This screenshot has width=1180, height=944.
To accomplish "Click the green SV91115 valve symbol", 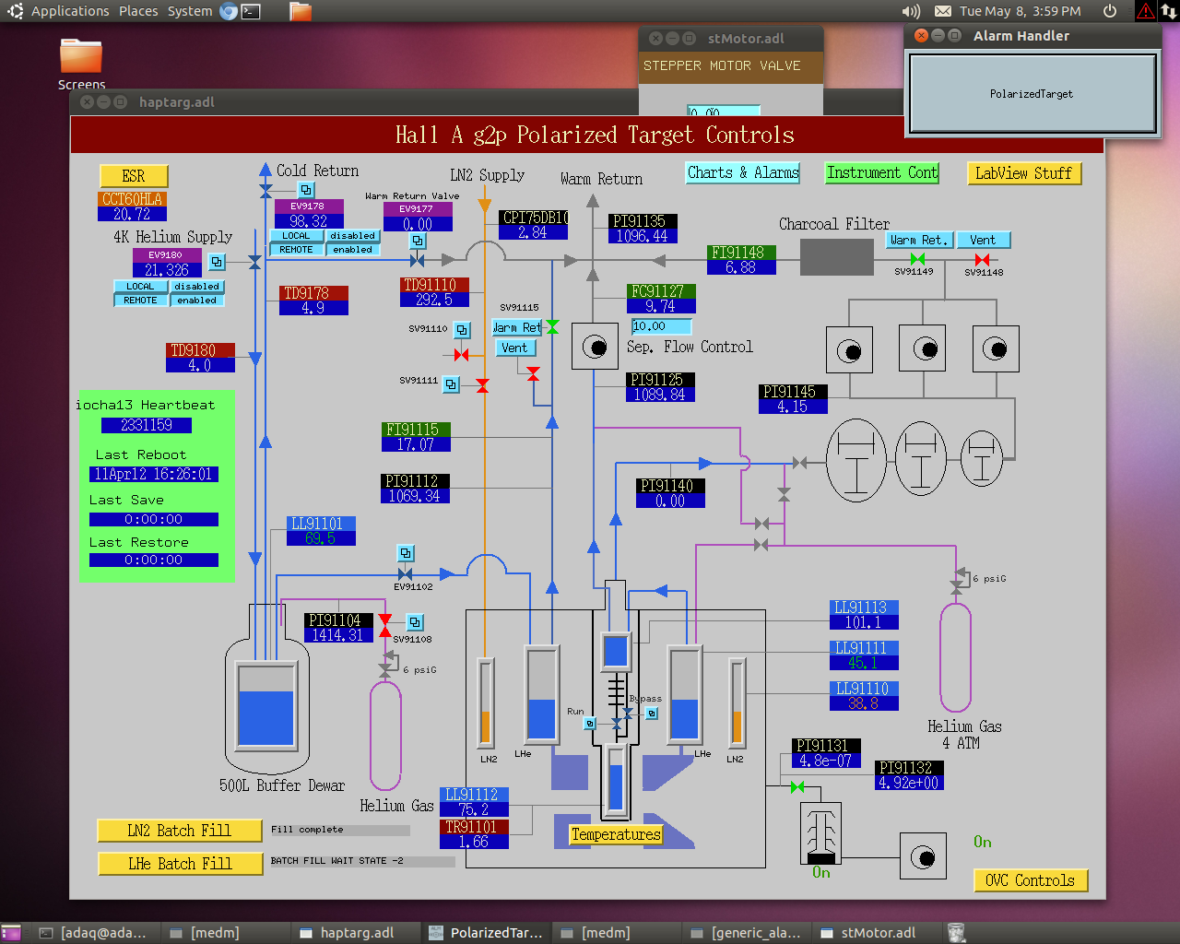I will [x=552, y=326].
